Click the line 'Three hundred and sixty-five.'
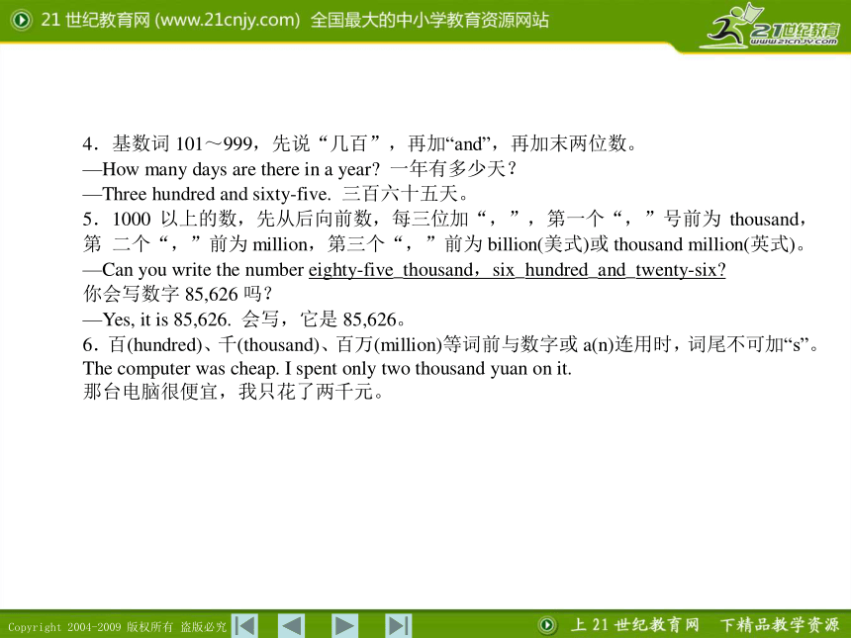 point(216,194)
